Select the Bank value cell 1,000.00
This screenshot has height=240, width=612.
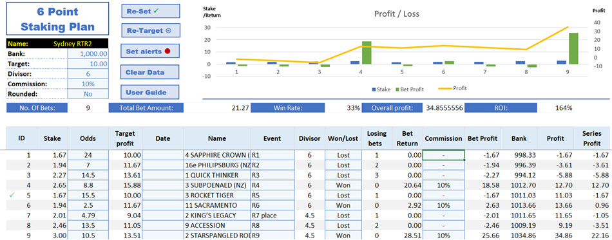pyautogui.click(x=88, y=54)
